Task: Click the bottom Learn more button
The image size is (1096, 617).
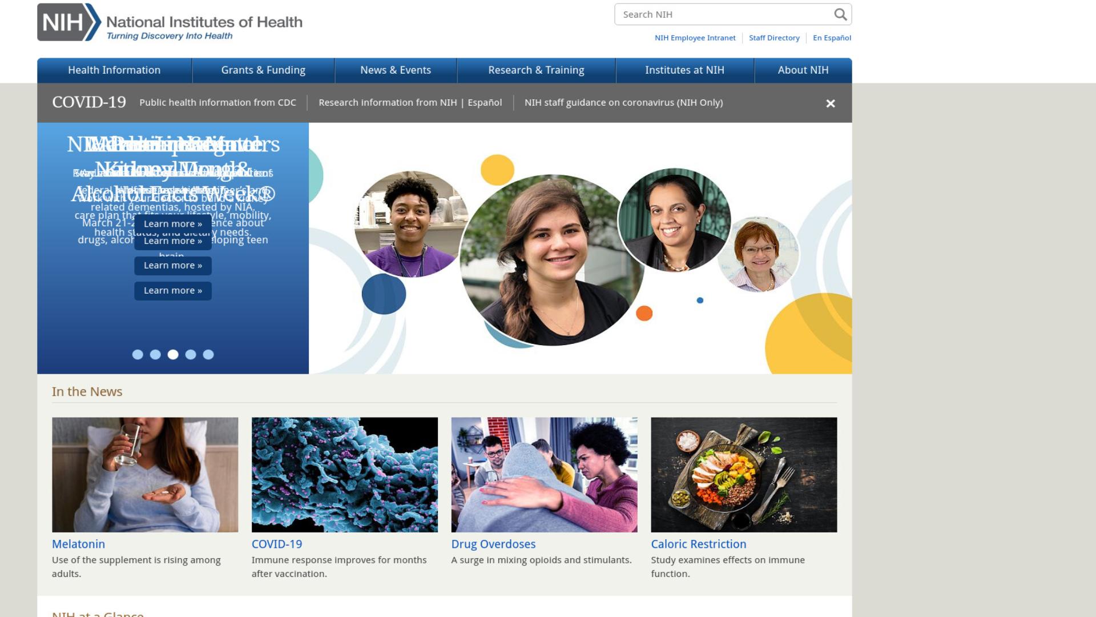Action: (173, 291)
